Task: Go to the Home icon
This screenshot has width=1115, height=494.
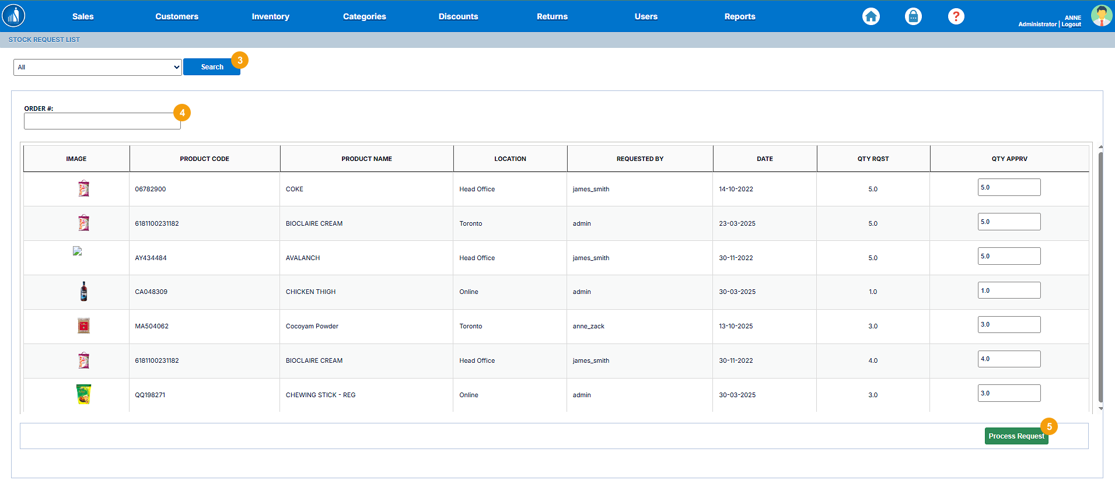Action: click(x=871, y=16)
